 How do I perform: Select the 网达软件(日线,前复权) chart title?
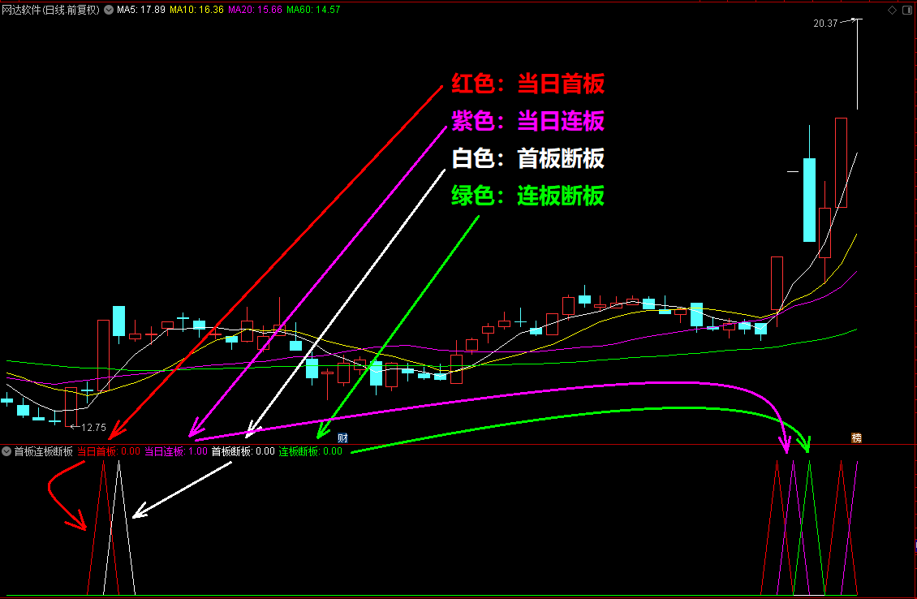51,10
